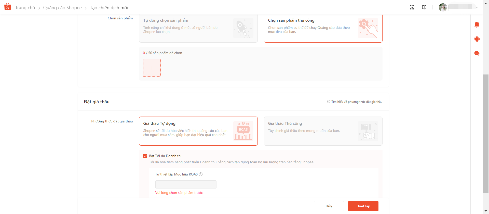Open Tìm hiểu về phương thức đặt giá thầu link
Image resolution: width=489 pixels, height=214 pixels.
pyautogui.click(x=357, y=102)
